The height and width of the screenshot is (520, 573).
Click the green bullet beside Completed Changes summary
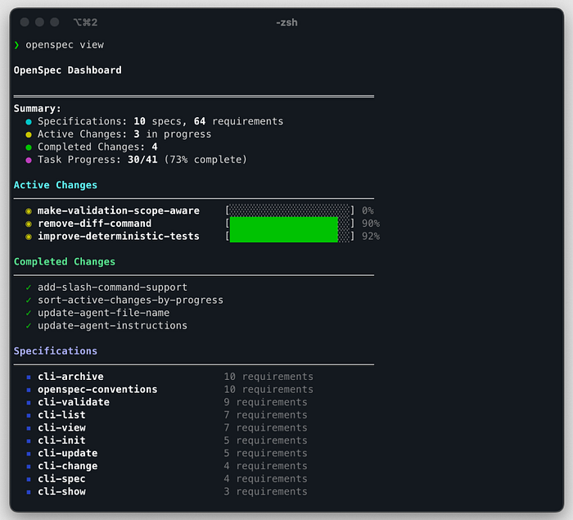[x=29, y=147]
